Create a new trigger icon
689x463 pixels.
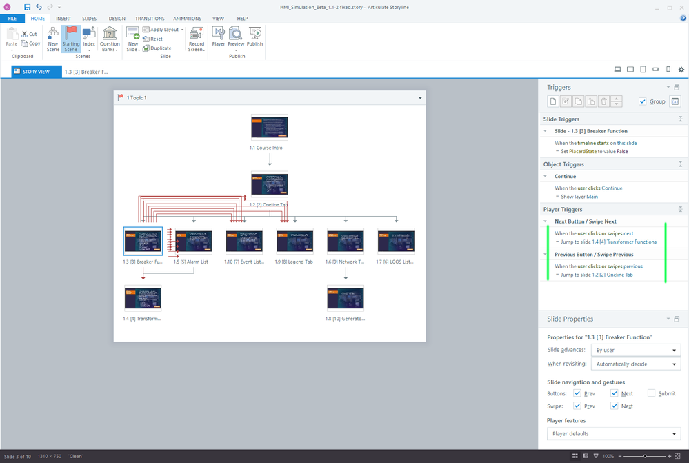(x=553, y=101)
